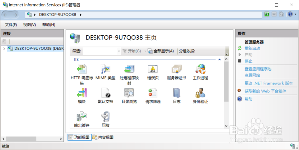Click the server icon in address bar
Viewport: 299px width, 150px height.
[x=29, y=14]
